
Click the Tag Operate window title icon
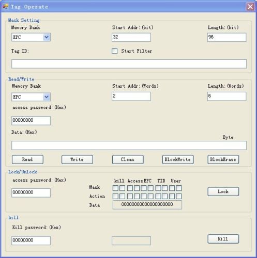(x=6, y=7)
